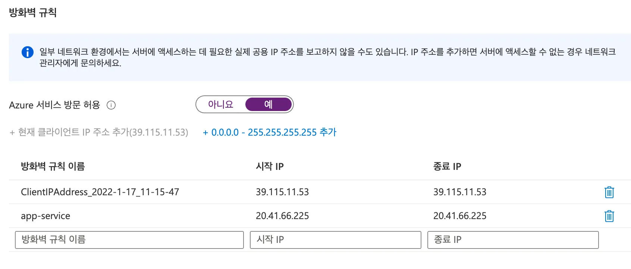The width and height of the screenshot is (631, 269).
Task: Click the blue info icon in the notice banner
Action: point(28,52)
